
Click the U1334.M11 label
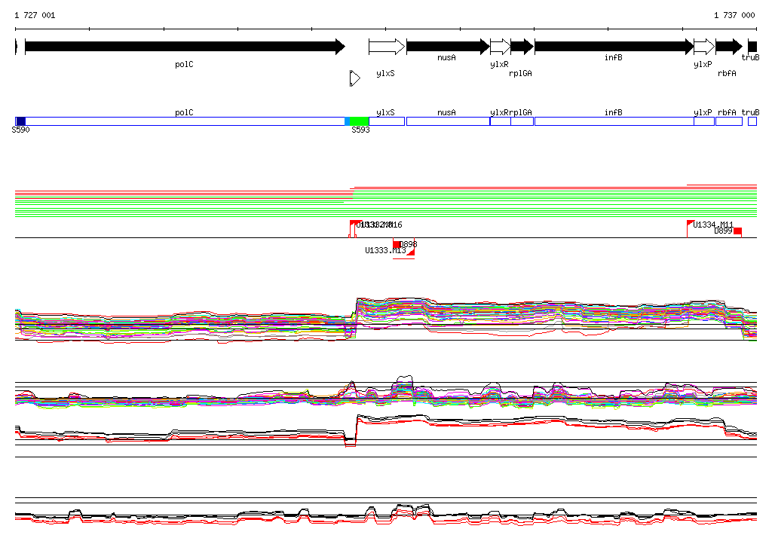713,225
